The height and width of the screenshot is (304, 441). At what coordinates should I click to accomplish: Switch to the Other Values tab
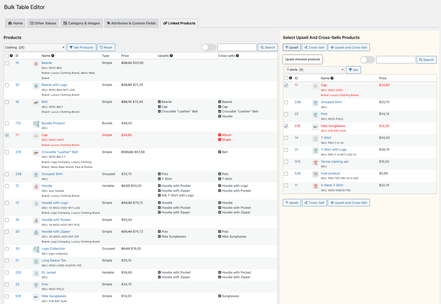tap(43, 23)
